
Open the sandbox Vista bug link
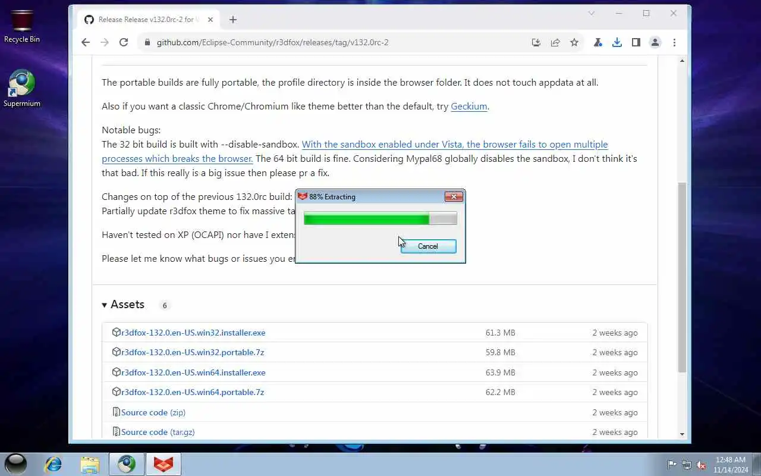[x=355, y=152]
